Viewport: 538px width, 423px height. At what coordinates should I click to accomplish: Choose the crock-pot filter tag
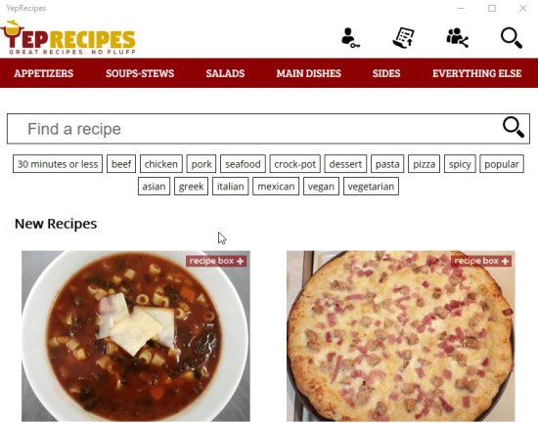click(295, 164)
